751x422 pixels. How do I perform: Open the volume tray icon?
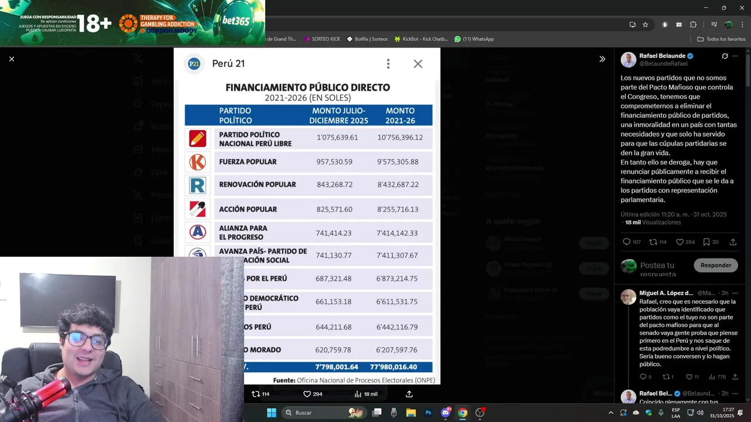(700, 413)
